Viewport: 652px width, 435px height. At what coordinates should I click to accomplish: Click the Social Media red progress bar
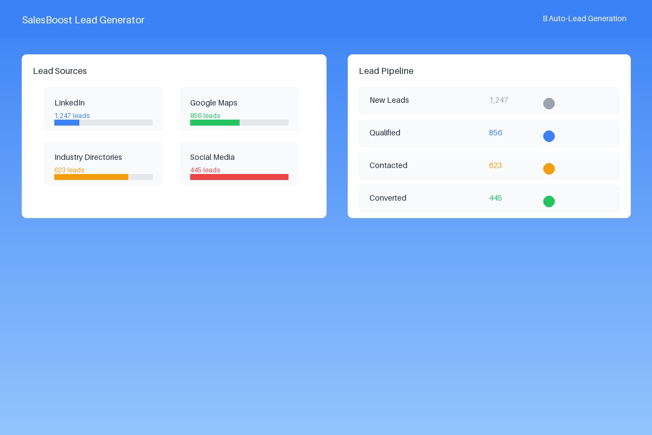coord(239,177)
